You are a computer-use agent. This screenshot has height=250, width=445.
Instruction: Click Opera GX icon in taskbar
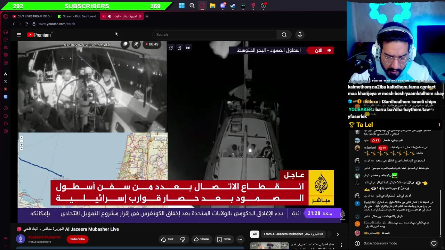[x=202, y=6]
